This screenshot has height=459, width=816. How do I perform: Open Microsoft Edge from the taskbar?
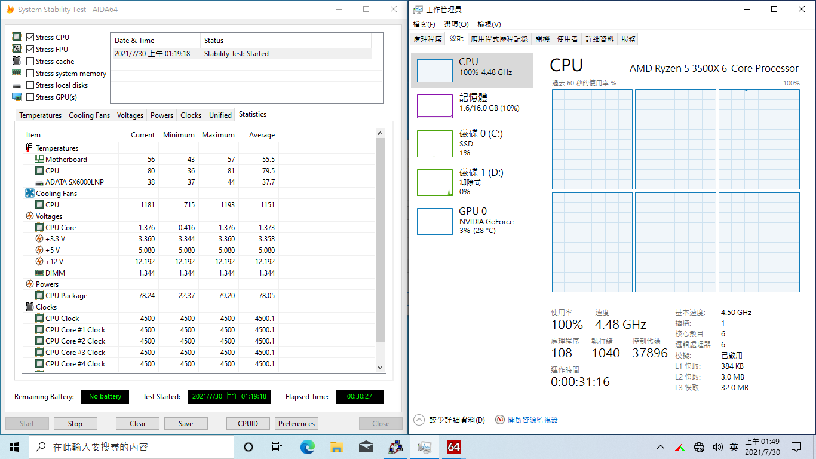coord(307,446)
